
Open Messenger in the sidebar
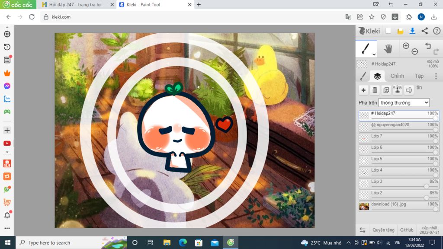tap(7, 86)
